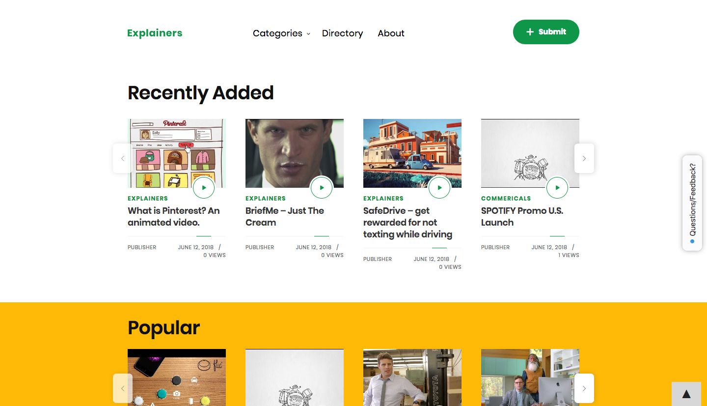Click PUBLISHER under the SafeDrive video

[378, 259]
